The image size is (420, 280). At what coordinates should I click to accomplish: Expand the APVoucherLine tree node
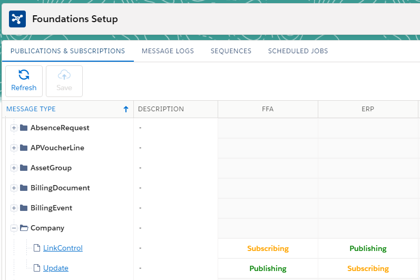14,148
